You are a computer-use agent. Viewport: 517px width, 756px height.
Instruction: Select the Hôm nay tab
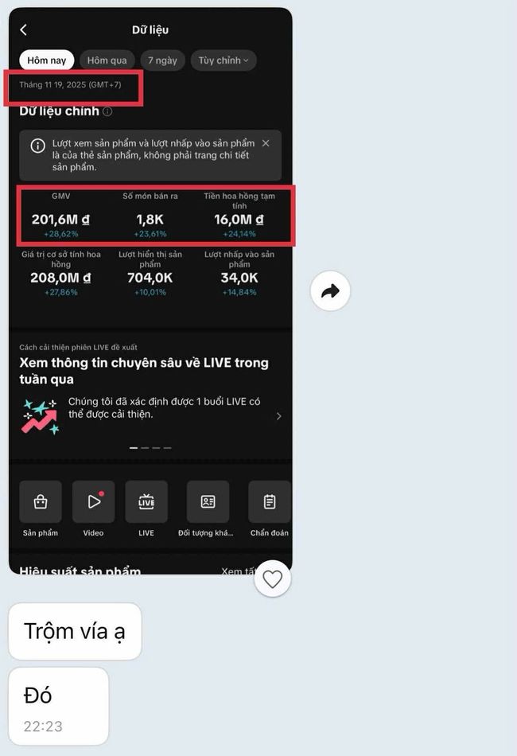[47, 60]
